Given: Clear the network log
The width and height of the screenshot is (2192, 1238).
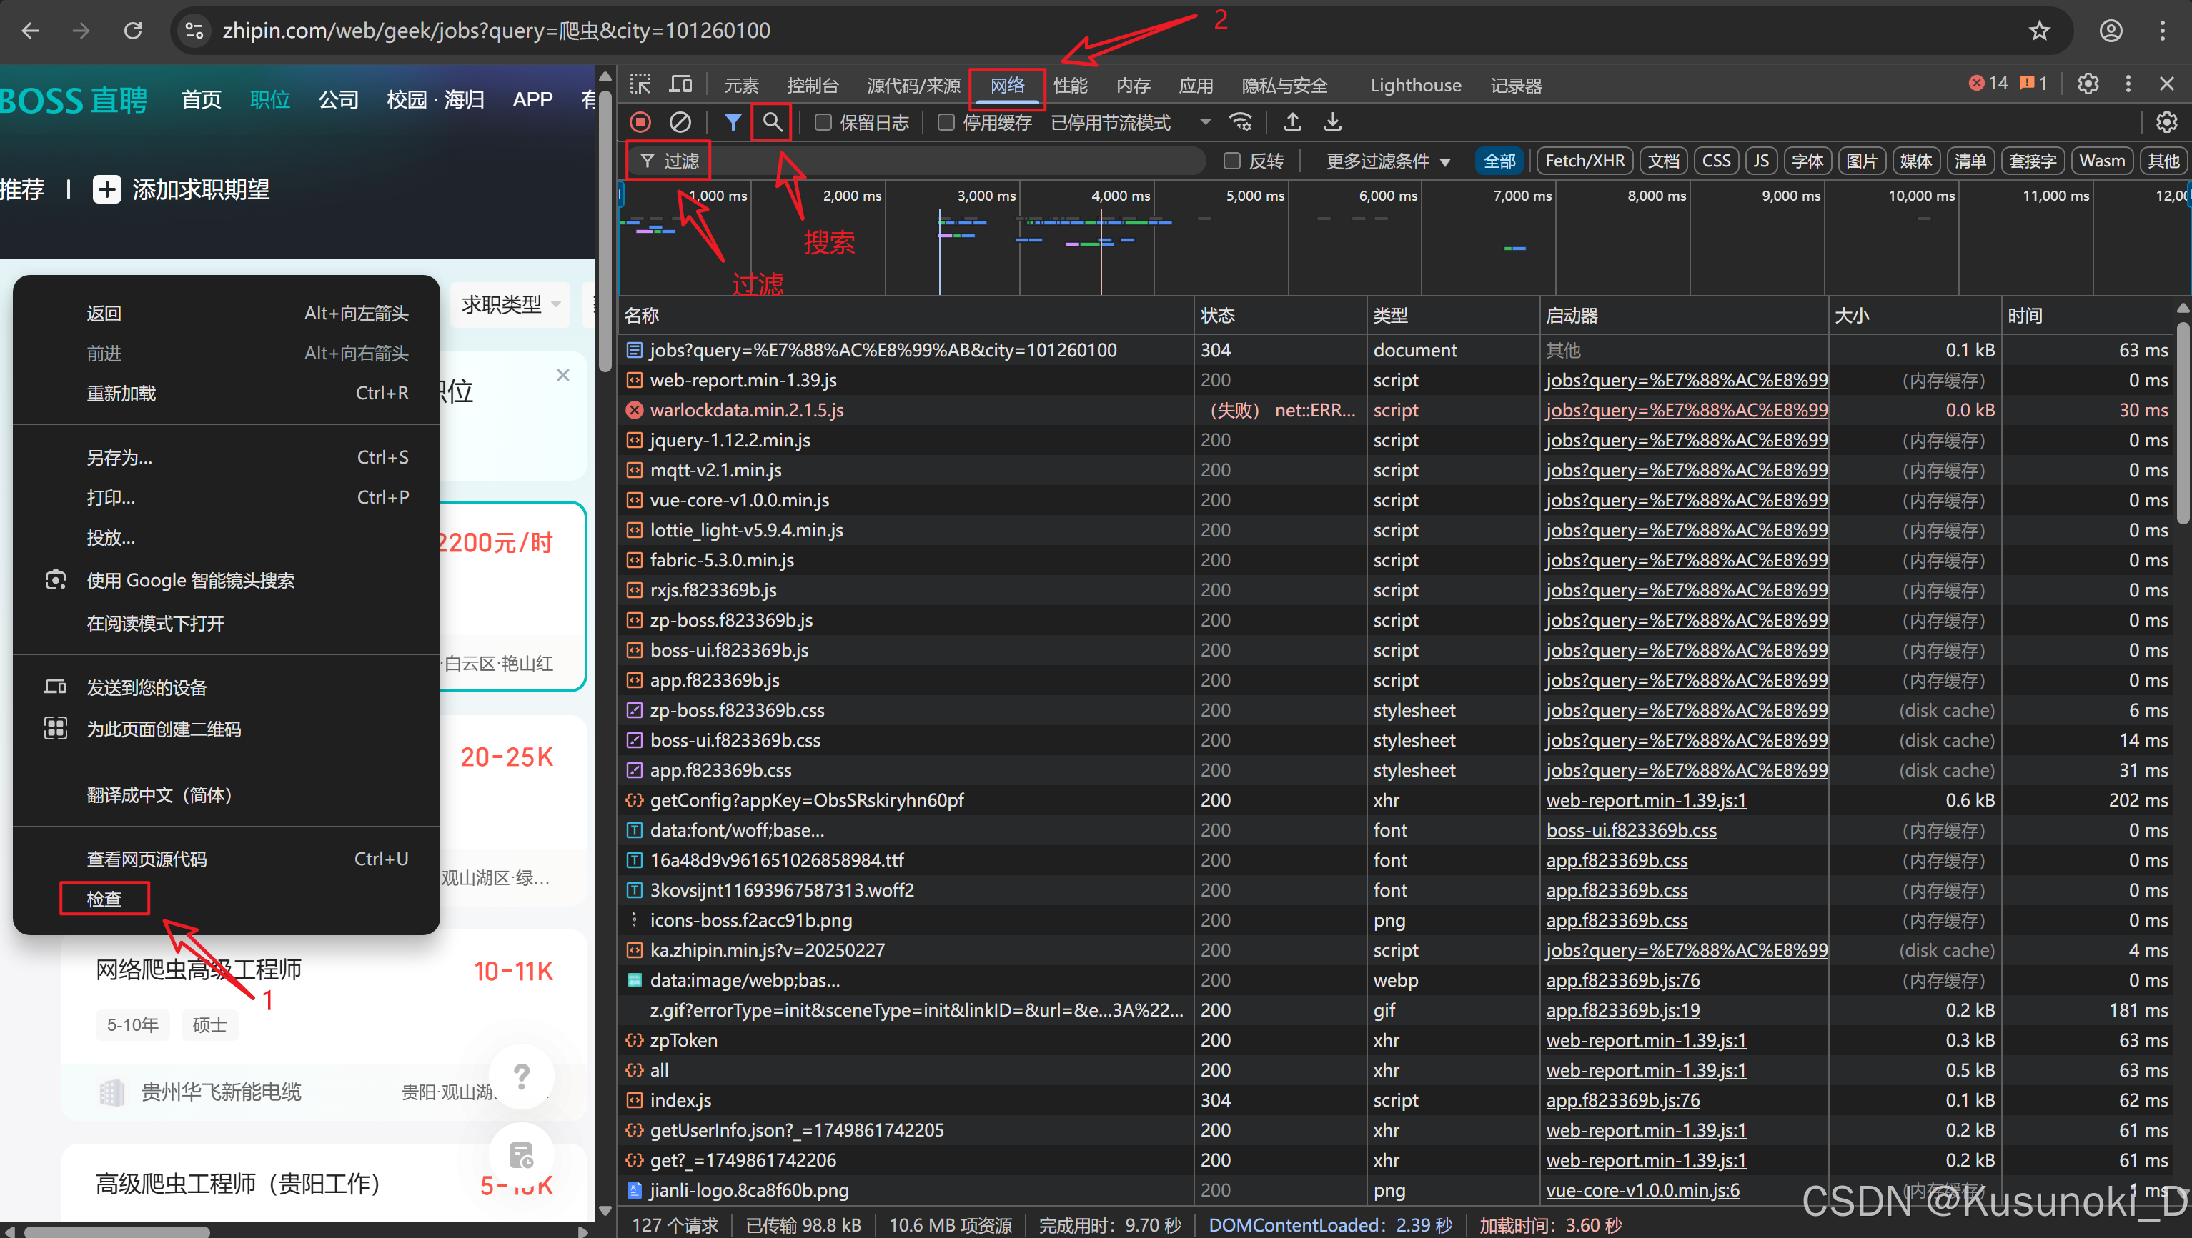Looking at the screenshot, I should [680, 122].
